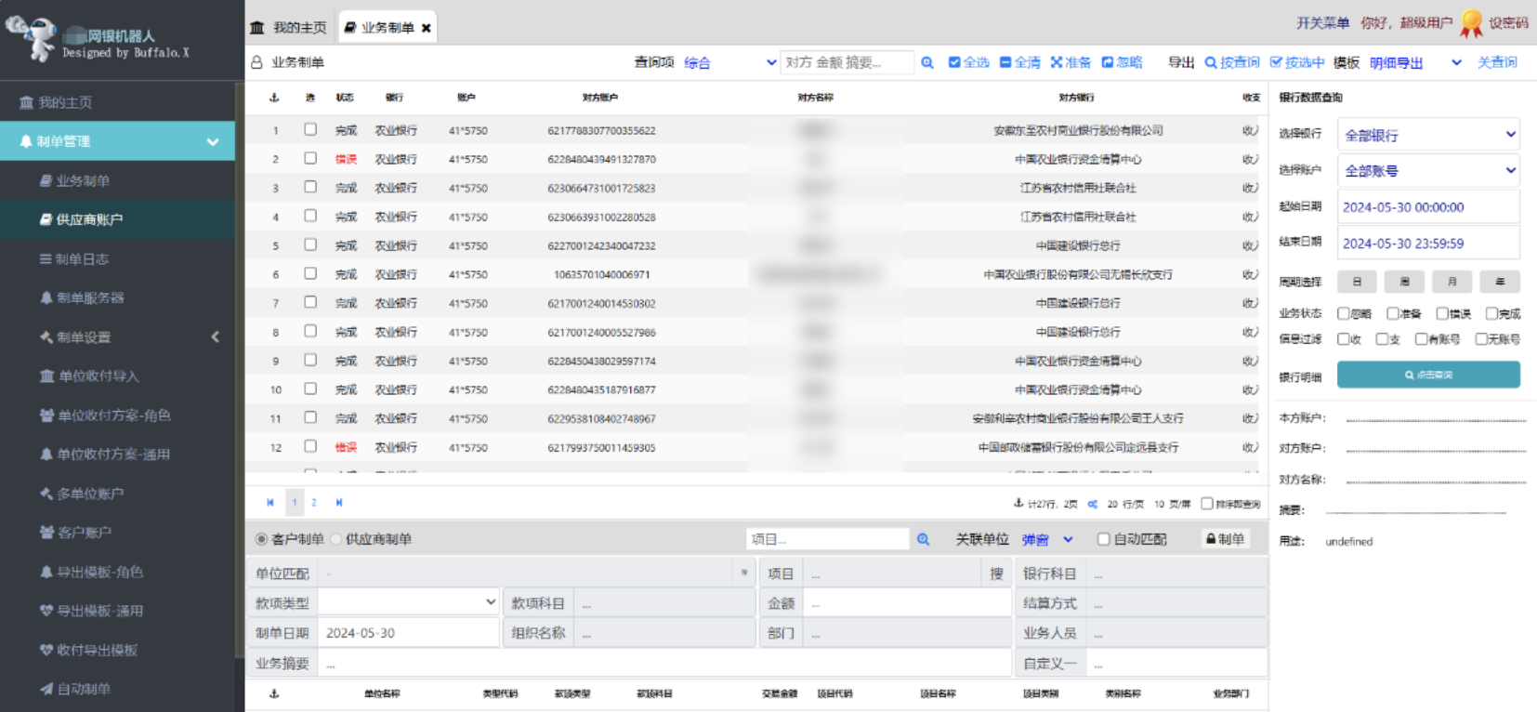Collapse the 制单管理 sidebar section

(213, 141)
